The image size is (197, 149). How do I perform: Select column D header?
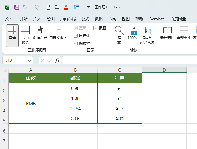(x=164, y=70)
